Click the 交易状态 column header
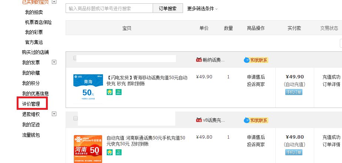The width and height of the screenshot is (342, 163). [329, 28]
